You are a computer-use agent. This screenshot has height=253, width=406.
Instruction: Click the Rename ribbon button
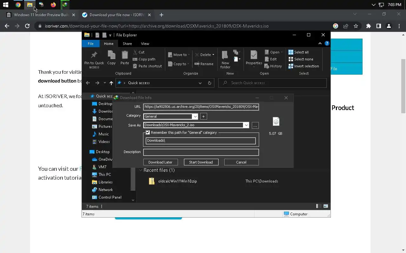[x=204, y=64]
